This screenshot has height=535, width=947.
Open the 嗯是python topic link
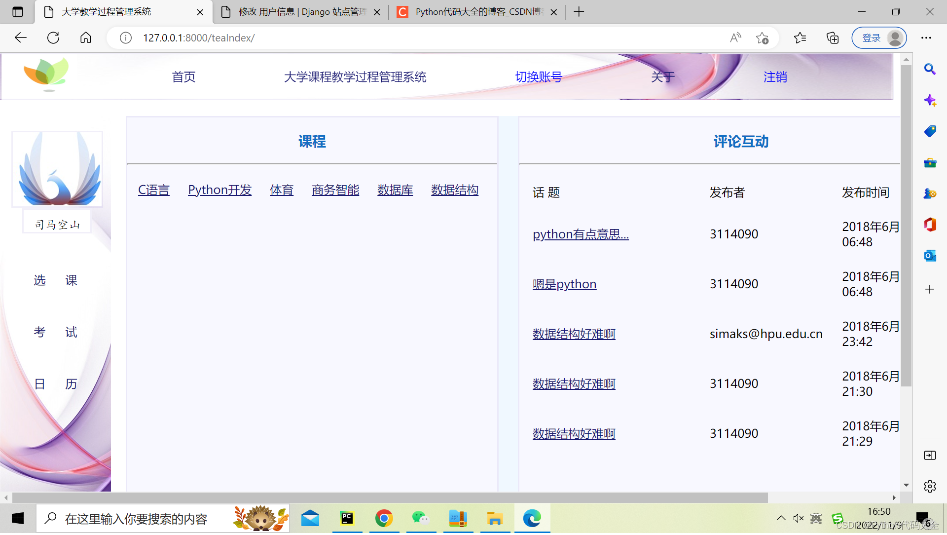tap(564, 284)
